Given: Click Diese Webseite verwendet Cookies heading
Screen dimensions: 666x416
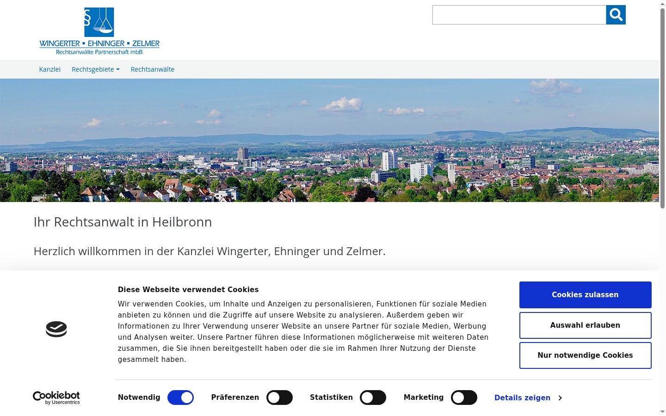Looking at the screenshot, I should point(188,290).
